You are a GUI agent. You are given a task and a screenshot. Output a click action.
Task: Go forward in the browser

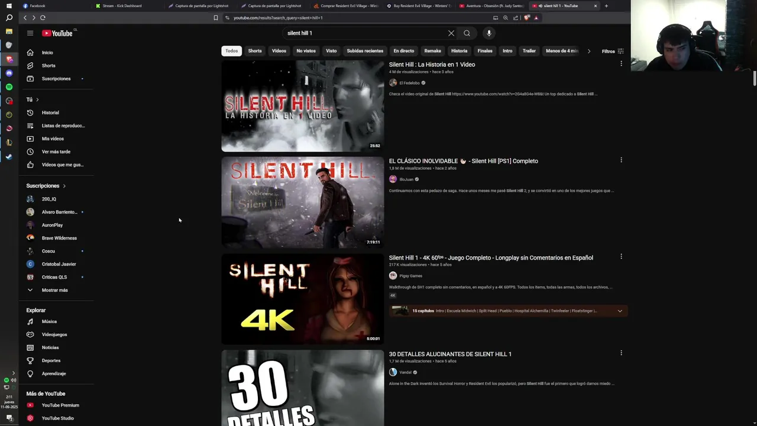coord(34,18)
